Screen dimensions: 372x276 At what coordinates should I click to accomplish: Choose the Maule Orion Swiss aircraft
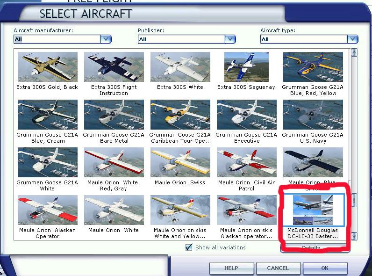(x=180, y=162)
